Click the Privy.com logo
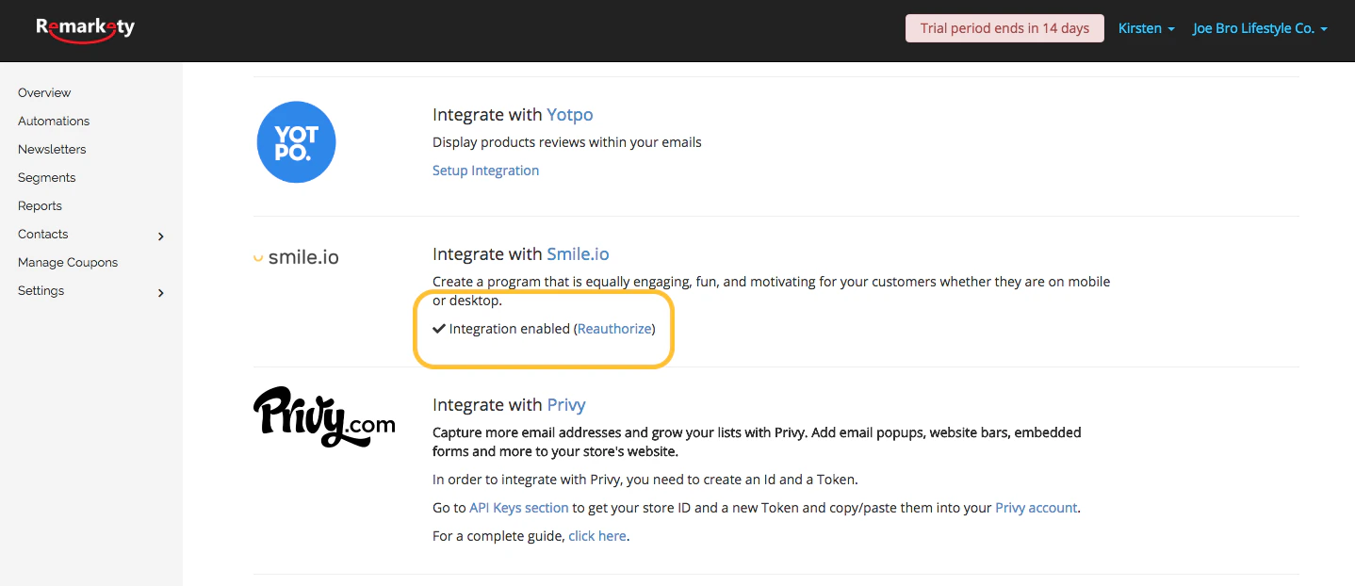Image resolution: width=1355 pixels, height=586 pixels. tap(324, 416)
